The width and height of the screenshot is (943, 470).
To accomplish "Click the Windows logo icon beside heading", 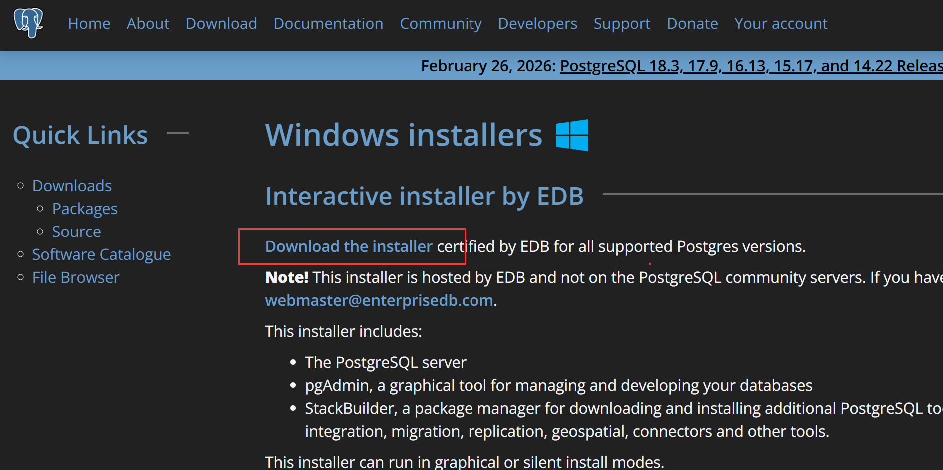I will tap(572, 135).
